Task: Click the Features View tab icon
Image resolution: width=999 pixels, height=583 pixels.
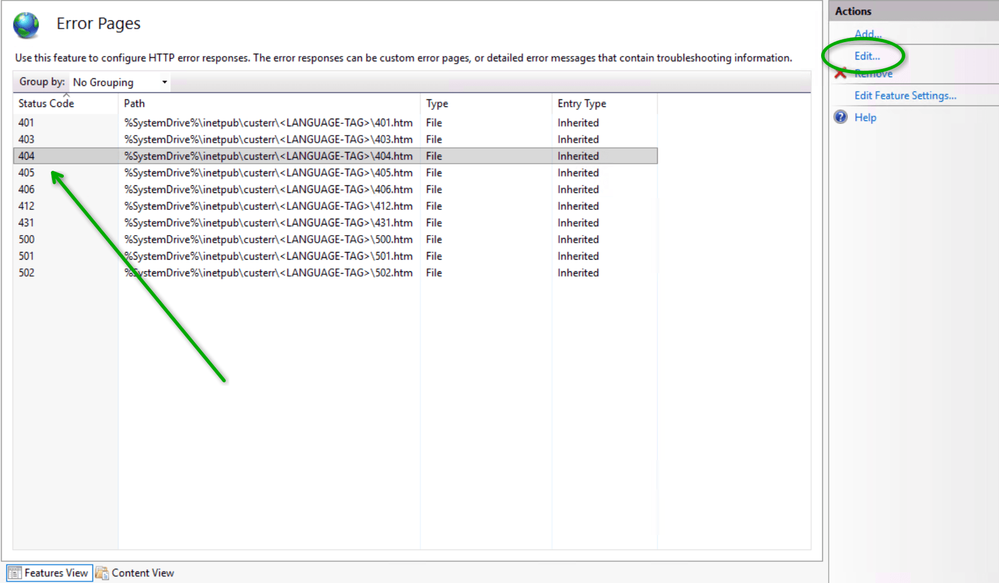Action: pos(15,573)
